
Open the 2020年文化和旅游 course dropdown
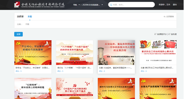(x=92, y=5)
